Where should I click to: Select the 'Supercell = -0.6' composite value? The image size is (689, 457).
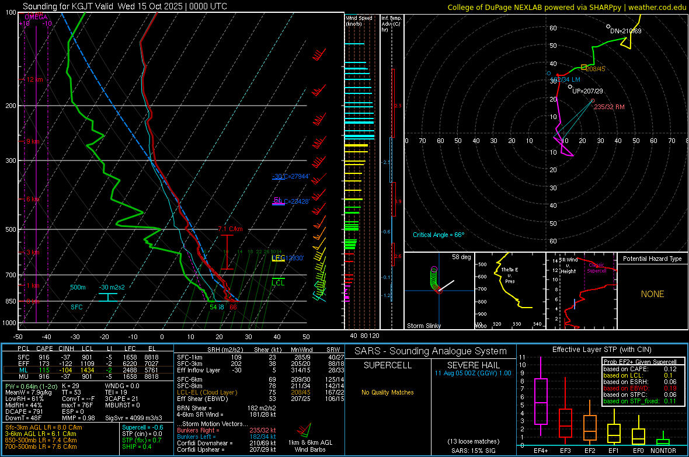(x=142, y=427)
